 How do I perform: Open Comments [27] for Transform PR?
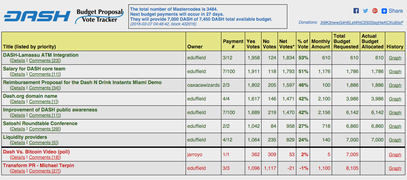click(44, 171)
